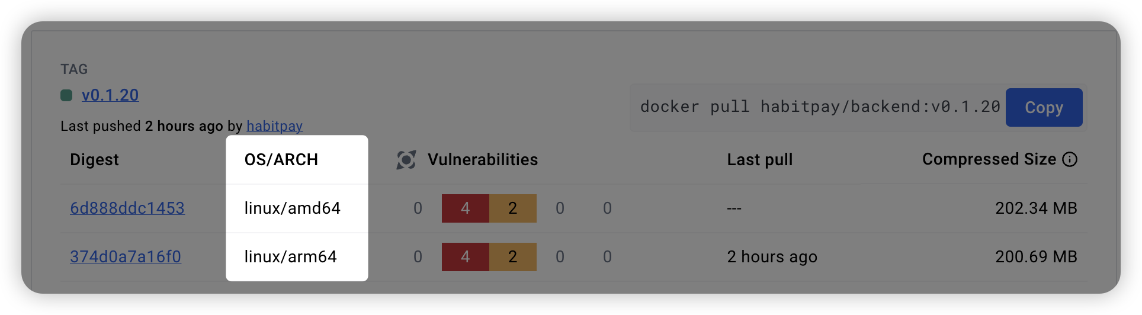Image resolution: width=1142 pixels, height=315 pixels.
Task: Click the Digest column header
Action: [94, 160]
